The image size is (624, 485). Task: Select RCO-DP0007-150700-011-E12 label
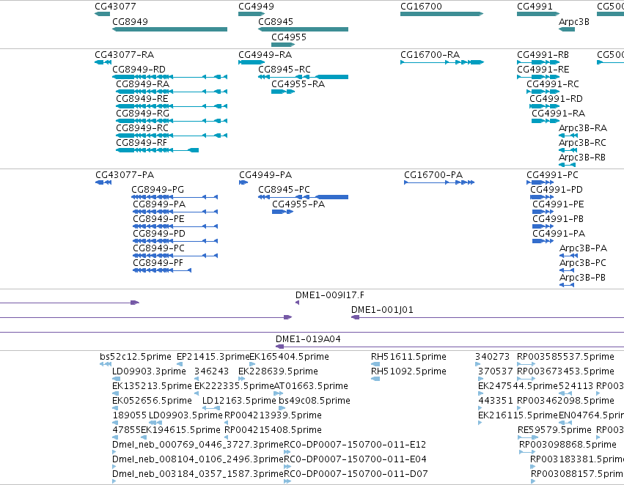pyautogui.click(x=355, y=445)
